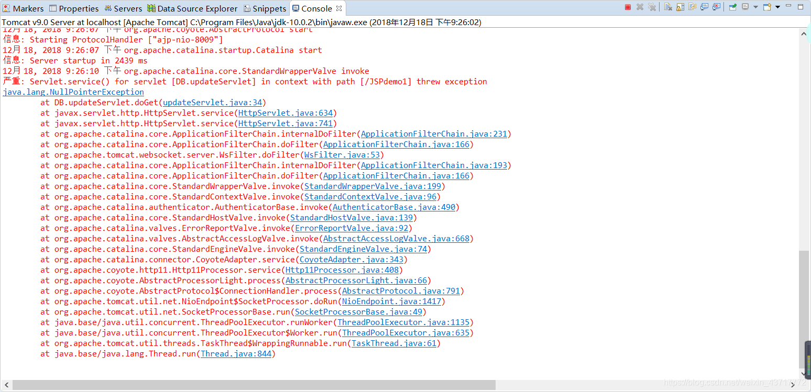The image size is (811, 392).
Task: Close the Console tab
Action: coord(339,8)
